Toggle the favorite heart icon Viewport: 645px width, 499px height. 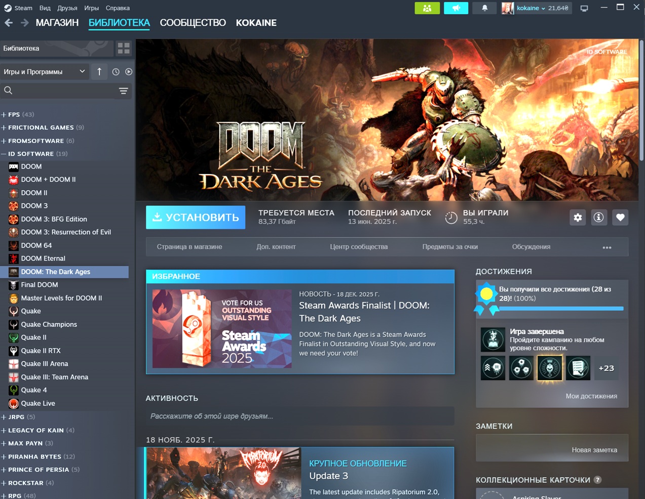[x=620, y=218]
